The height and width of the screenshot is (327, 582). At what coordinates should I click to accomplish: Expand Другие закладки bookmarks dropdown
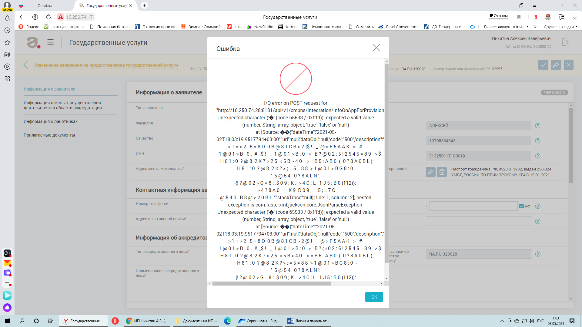click(x=560, y=27)
